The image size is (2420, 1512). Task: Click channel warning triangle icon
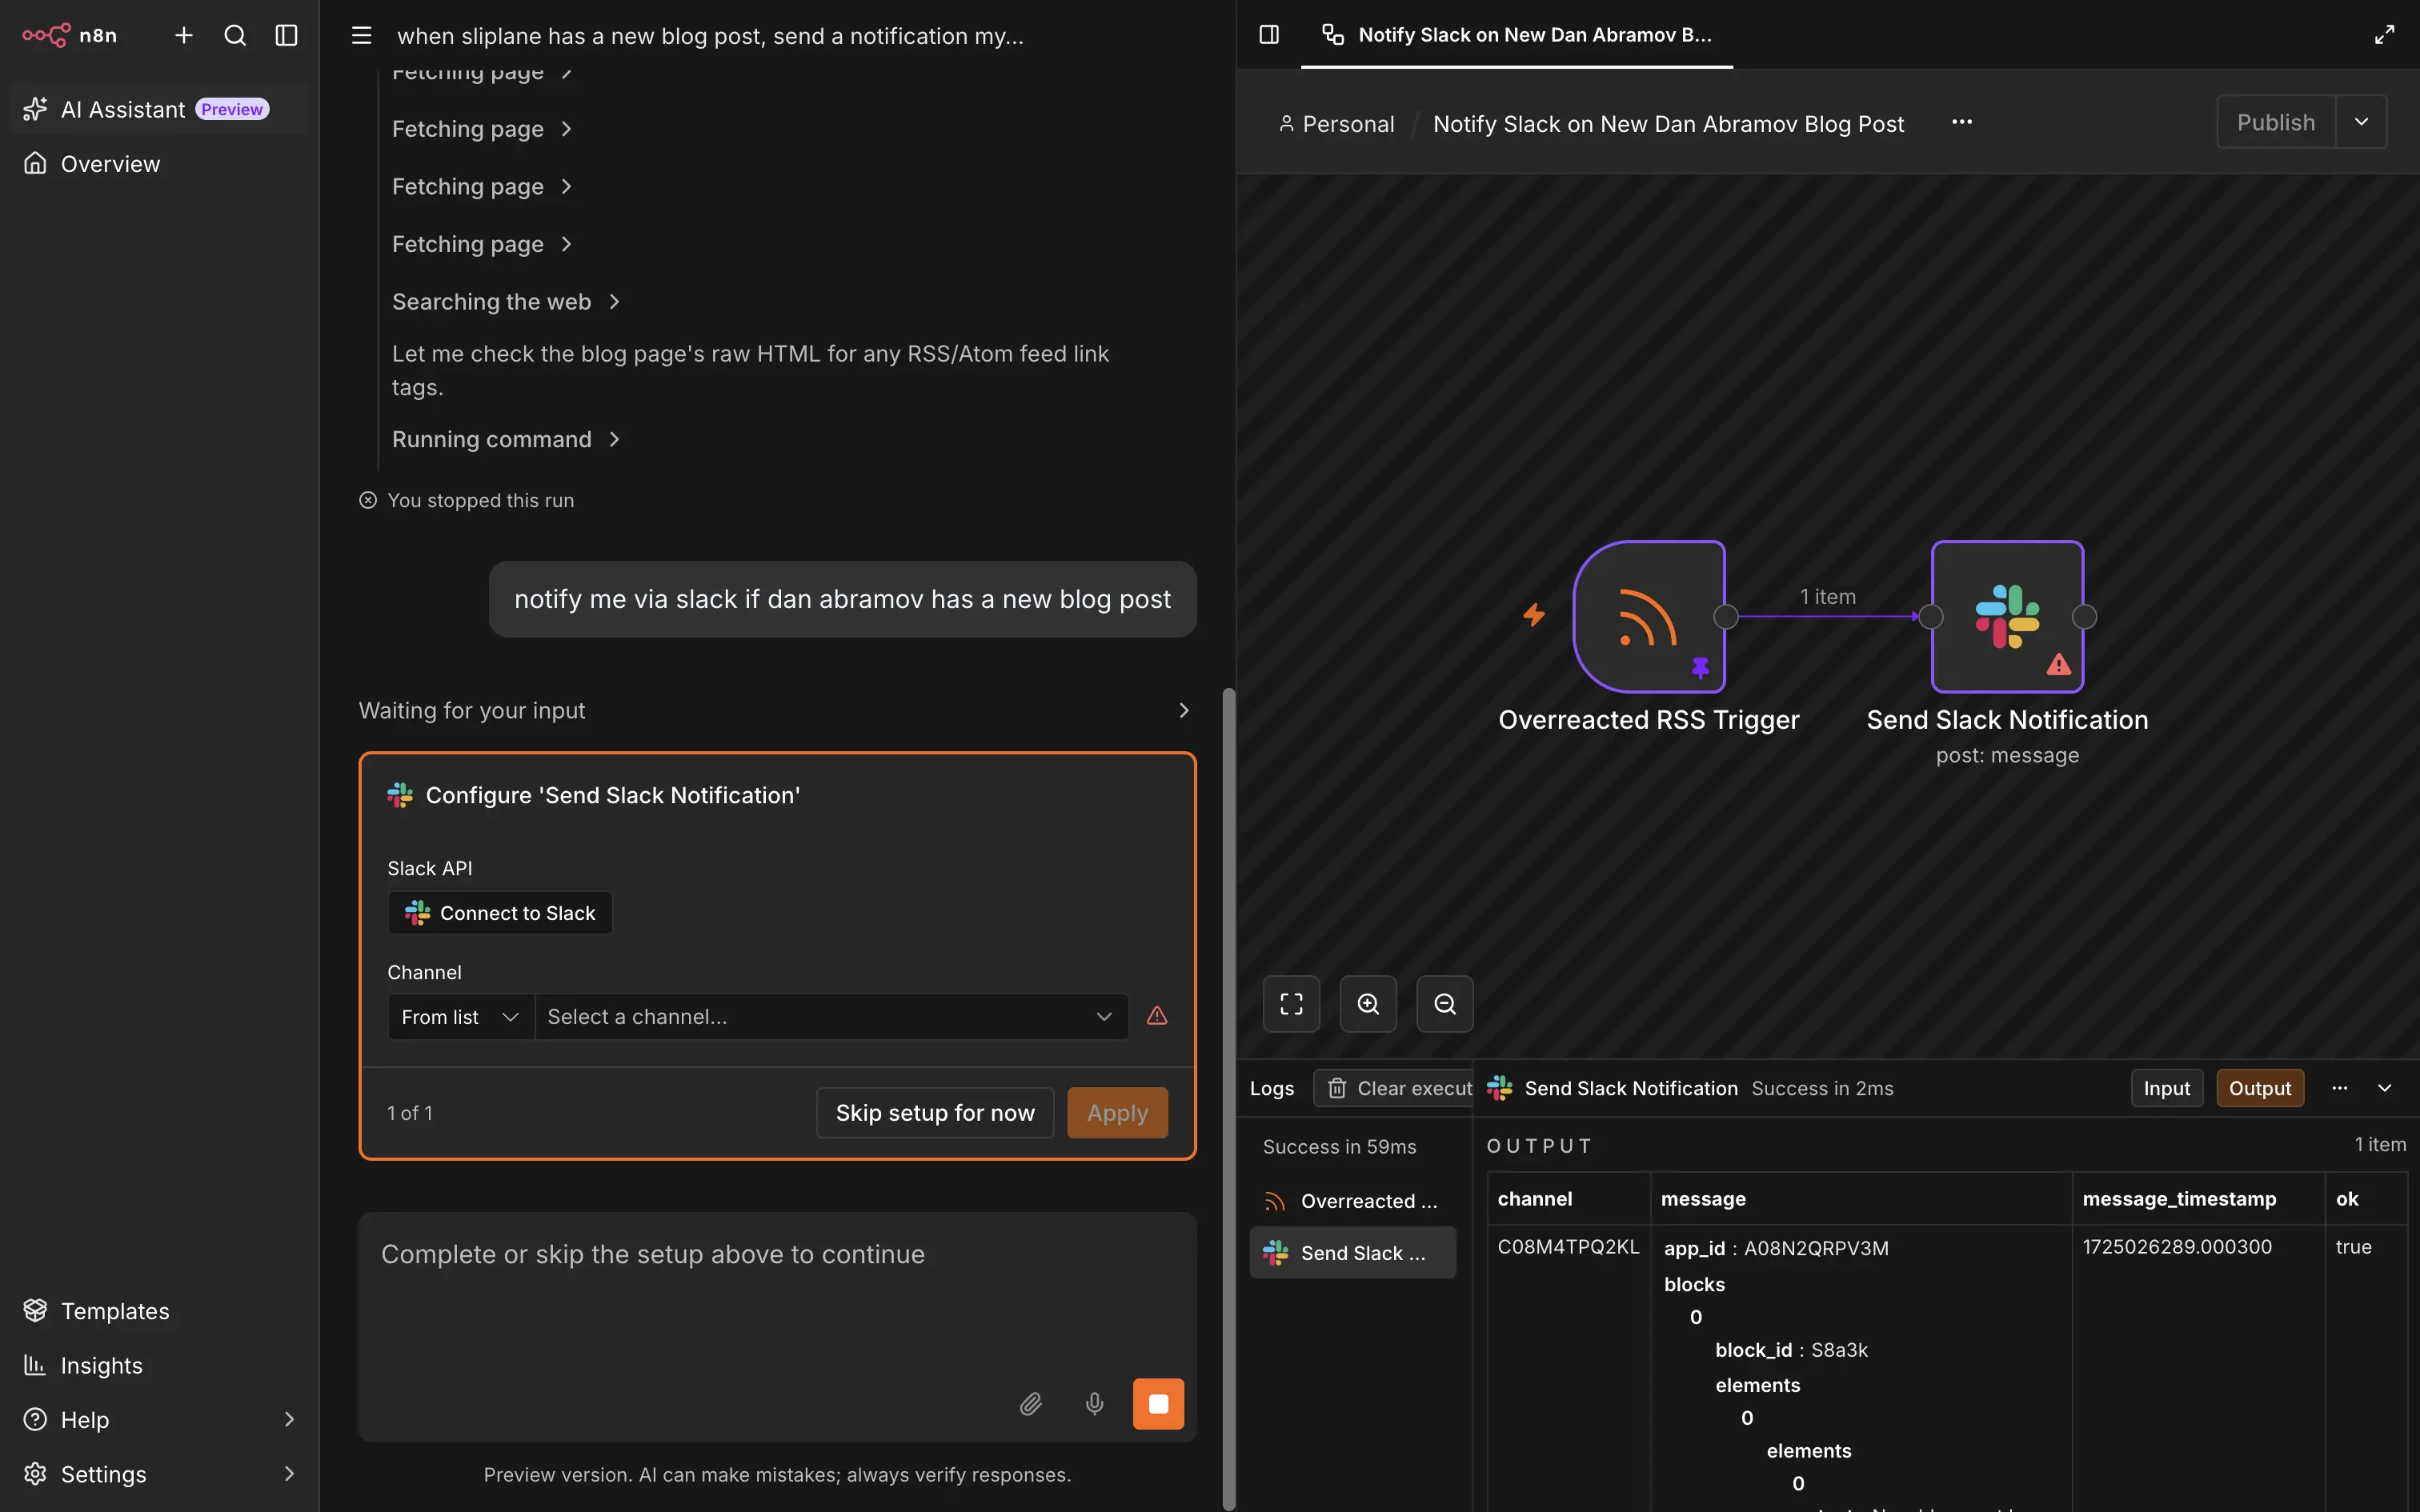pos(1157,1016)
